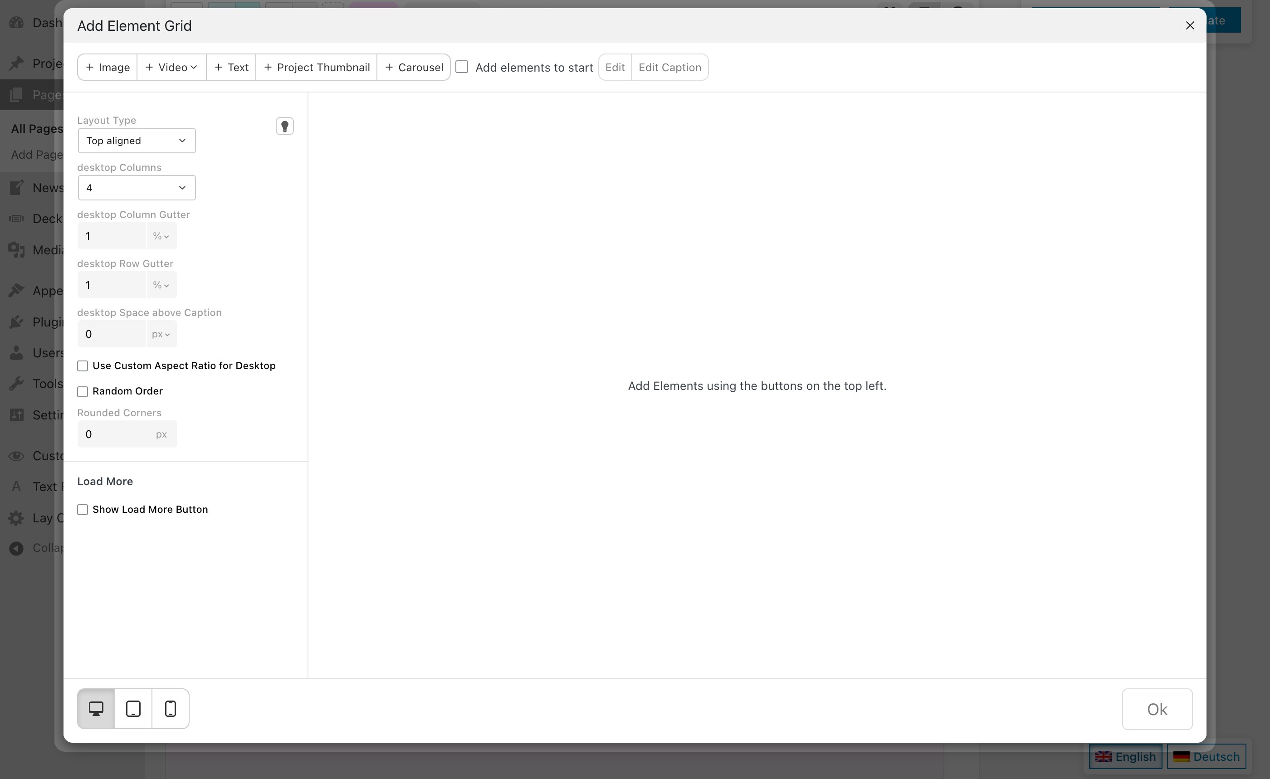Confirm with the Ok button
This screenshot has height=779, width=1270.
pyautogui.click(x=1157, y=709)
